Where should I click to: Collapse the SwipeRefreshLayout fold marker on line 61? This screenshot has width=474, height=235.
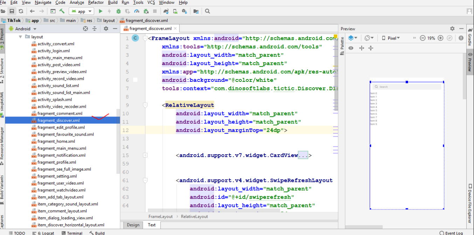pos(145,180)
